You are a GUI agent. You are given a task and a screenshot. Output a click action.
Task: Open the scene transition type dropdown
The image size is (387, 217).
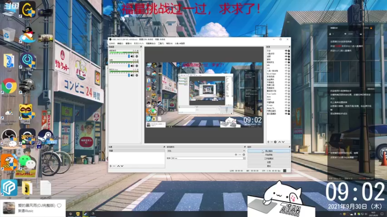coord(206,151)
